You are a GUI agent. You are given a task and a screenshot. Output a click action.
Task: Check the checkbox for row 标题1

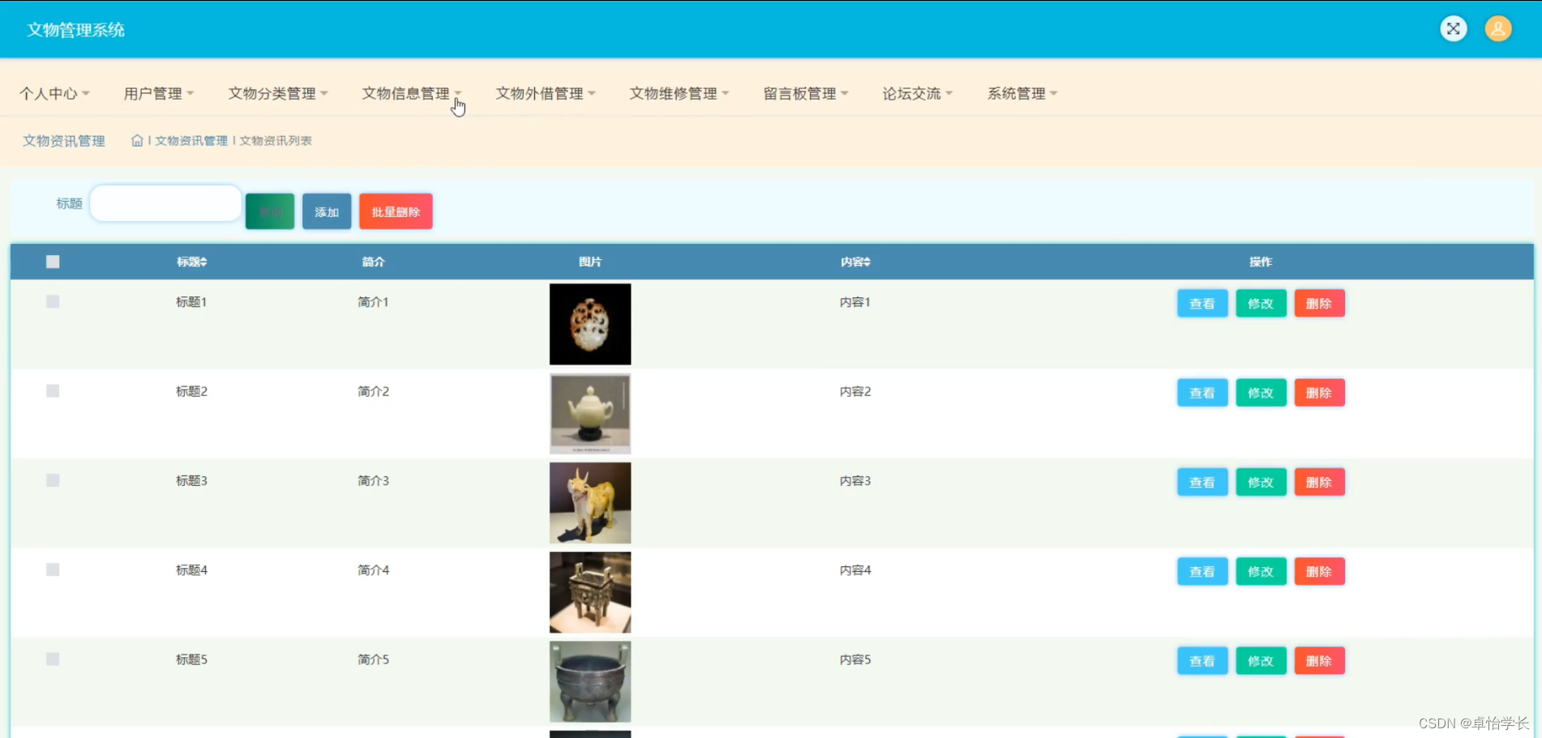tap(52, 301)
